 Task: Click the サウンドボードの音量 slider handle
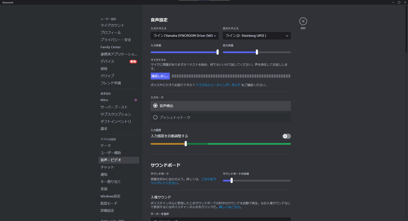click(x=232, y=181)
